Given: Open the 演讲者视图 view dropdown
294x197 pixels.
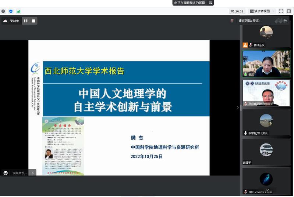Looking at the screenshot, I should (262, 11).
